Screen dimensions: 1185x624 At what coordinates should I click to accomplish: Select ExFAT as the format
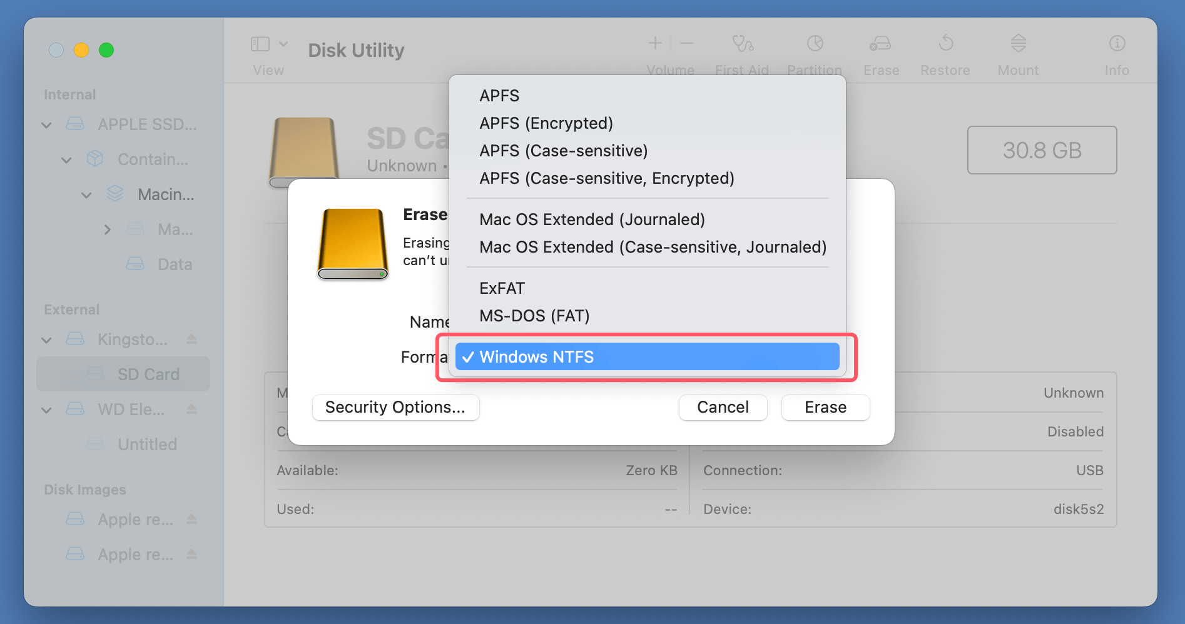[x=502, y=288]
